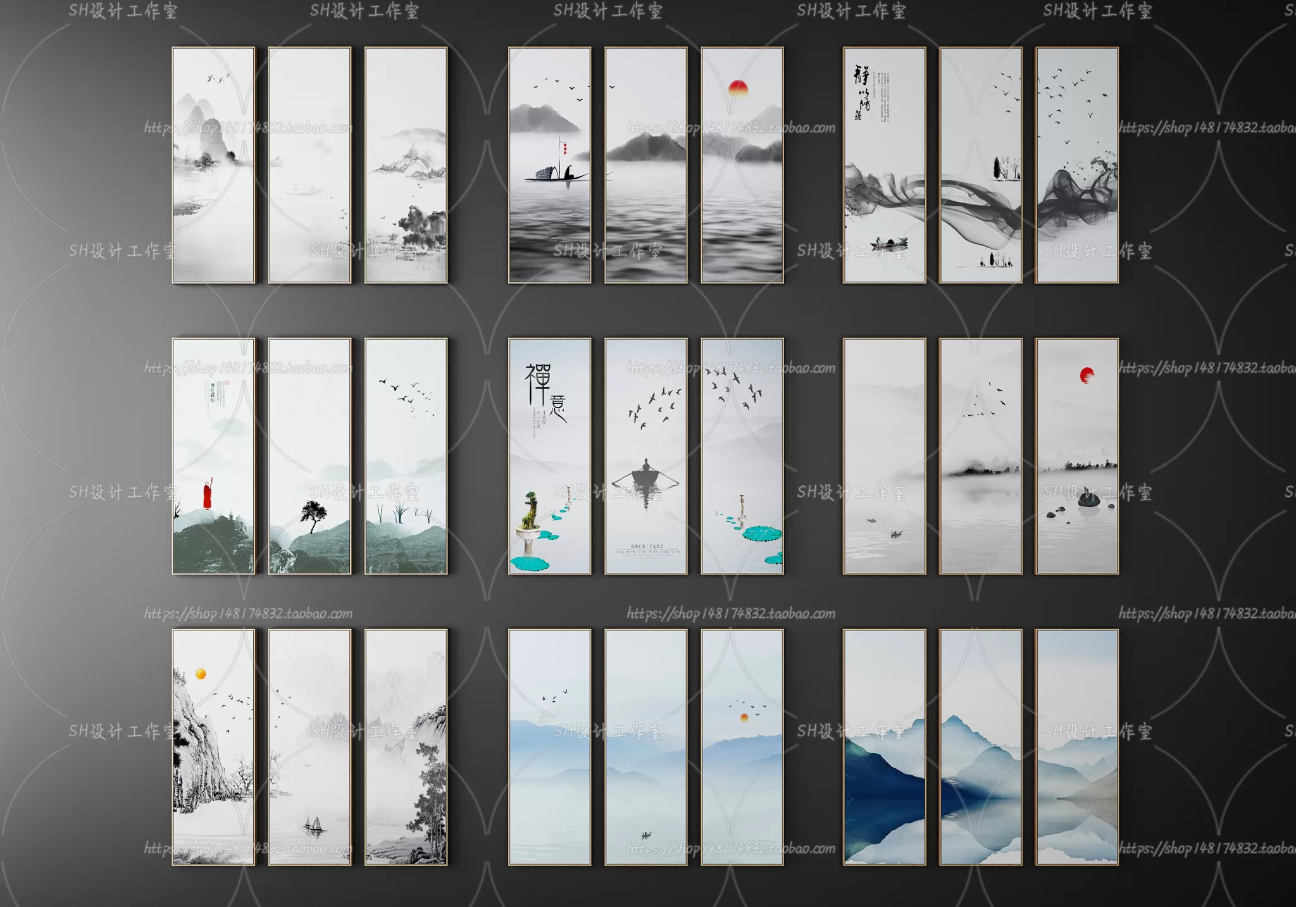The width and height of the screenshot is (1296, 907).
Task: Select the misty island with birds panel
Action: (980, 456)
